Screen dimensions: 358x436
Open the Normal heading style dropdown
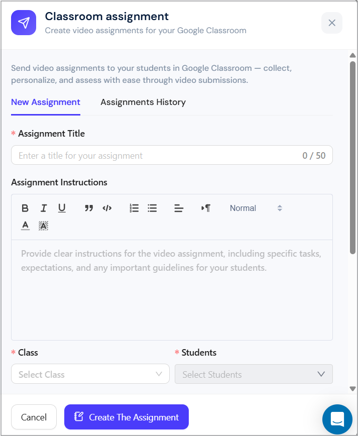(256, 208)
